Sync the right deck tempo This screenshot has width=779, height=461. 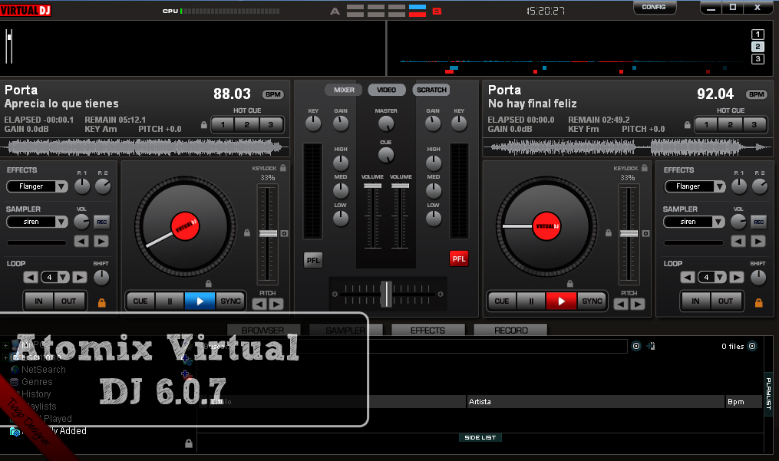[592, 301]
